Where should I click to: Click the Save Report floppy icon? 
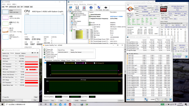click(x=77, y=8)
